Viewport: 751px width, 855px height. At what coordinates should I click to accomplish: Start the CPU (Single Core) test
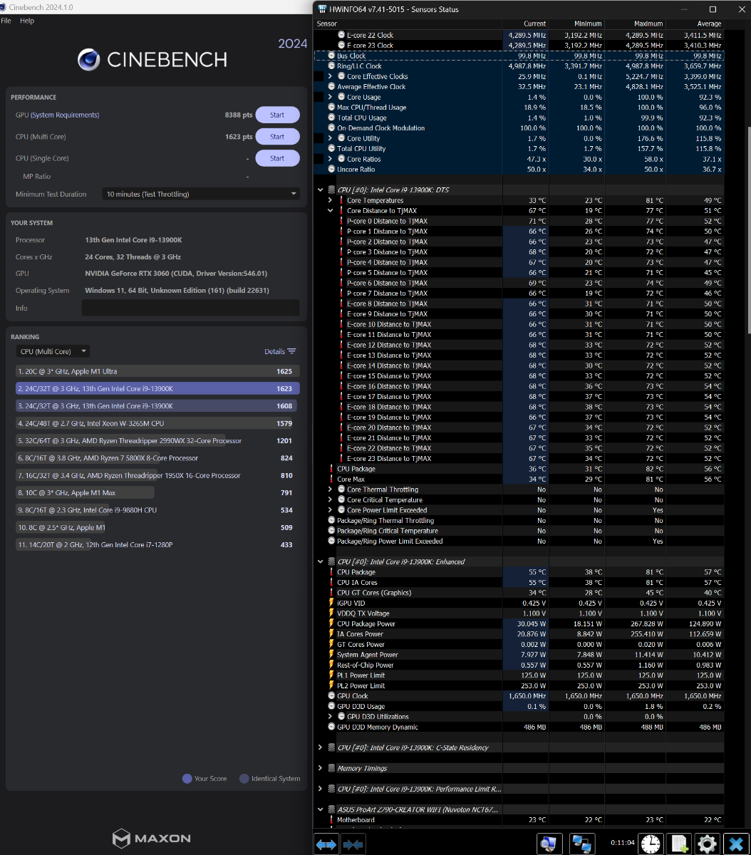pyautogui.click(x=277, y=158)
